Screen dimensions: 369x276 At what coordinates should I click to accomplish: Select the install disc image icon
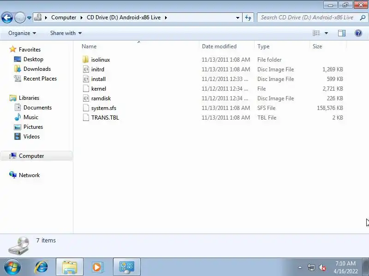(x=86, y=79)
